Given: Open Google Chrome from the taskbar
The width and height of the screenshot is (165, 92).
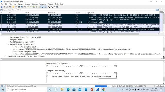Looking at the screenshot, I should point(104,90).
